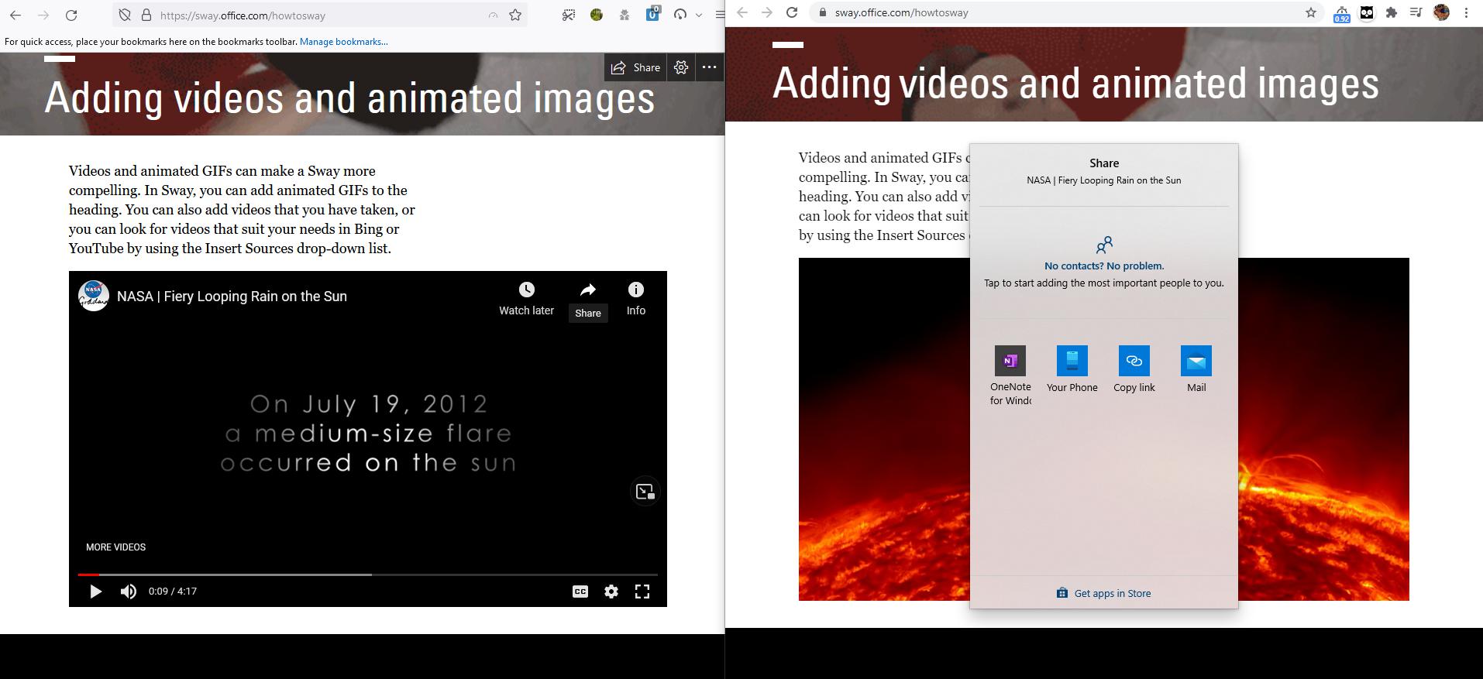This screenshot has width=1483, height=679.
Task: Click MORE VIDEOS on the player
Action: (115, 547)
